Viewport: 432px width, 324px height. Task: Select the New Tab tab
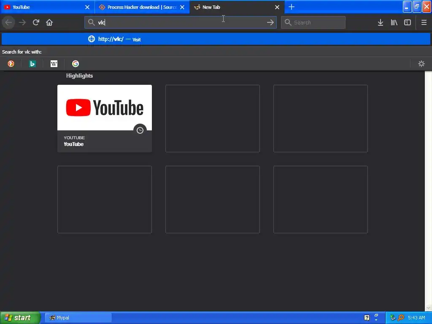tap(237, 7)
